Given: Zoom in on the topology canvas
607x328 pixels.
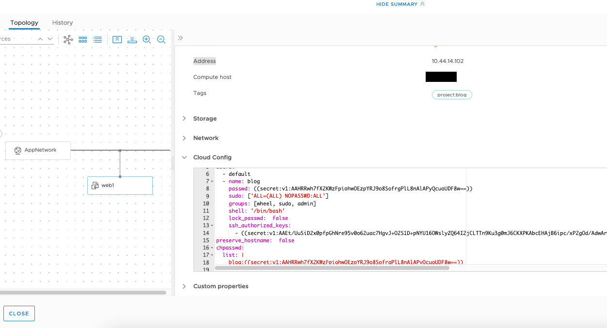Looking at the screenshot, I should [x=146, y=39].
